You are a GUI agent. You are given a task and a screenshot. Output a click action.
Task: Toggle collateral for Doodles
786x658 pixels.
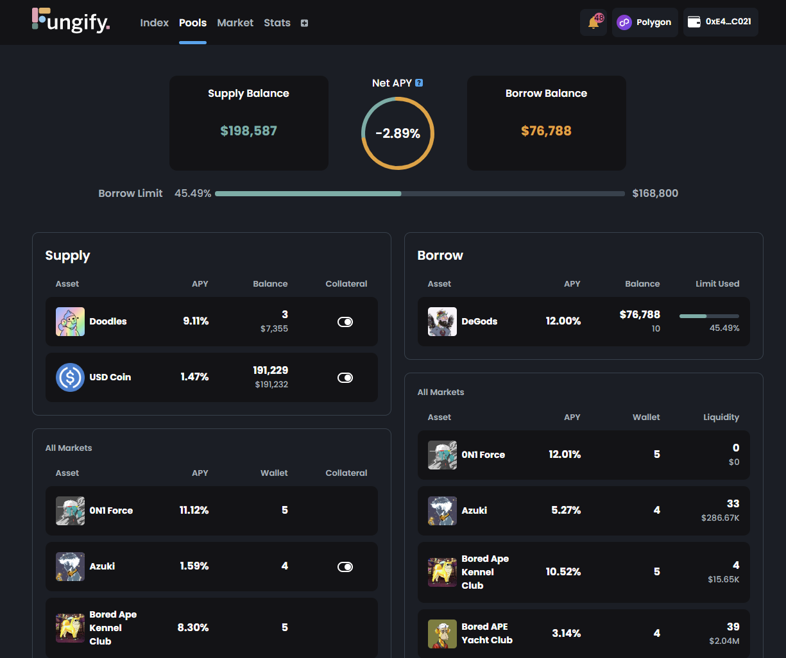(345, 321)
